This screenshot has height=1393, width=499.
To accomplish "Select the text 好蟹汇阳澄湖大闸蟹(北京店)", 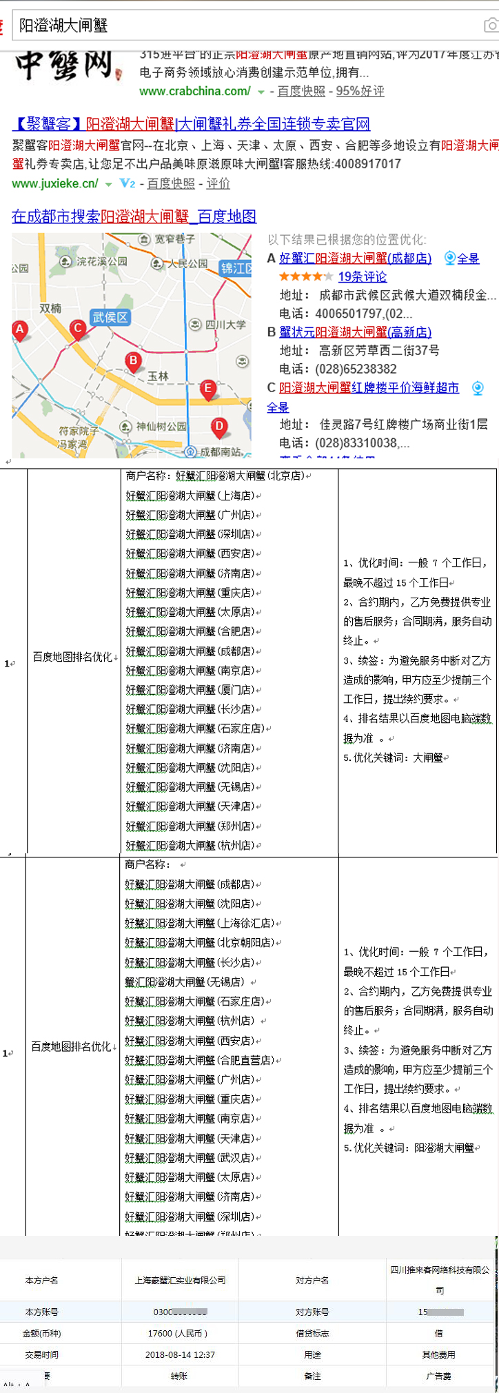I will (241, 476).
